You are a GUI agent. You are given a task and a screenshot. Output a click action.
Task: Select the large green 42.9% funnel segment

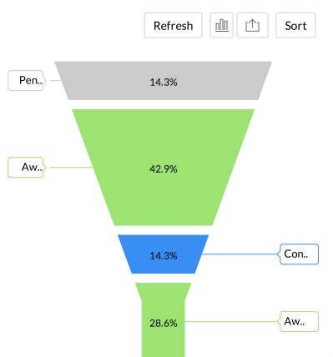164,168
